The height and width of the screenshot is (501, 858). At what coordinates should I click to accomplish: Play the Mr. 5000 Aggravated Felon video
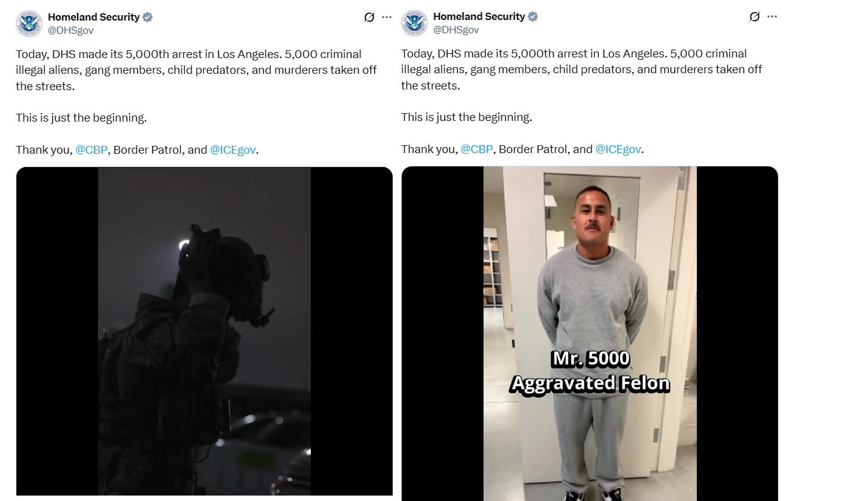coord(590,333)
